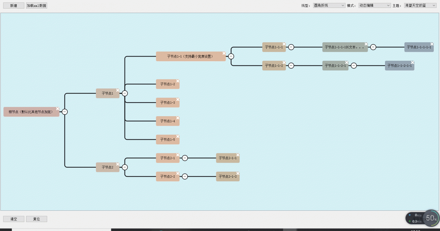Image resolution: width=440 pixels, height=231 pixels.
Task: Click the X icon on 子节点1-2
Action: pyautogui.click(x=178, y=81)
